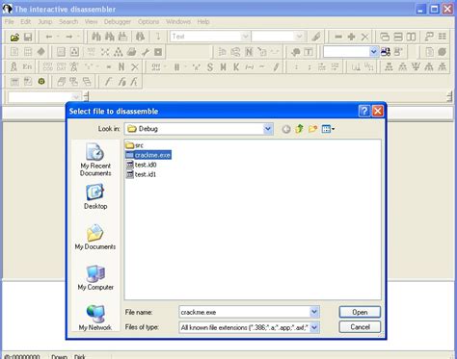Image resolution: width=457 pixels, height=359 pixels.
Task: Click the tile windows vertically icon
Action: coord(411,37)
